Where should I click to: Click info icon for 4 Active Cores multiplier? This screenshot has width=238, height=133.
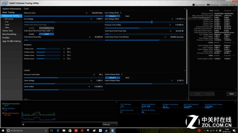[64, 59]
